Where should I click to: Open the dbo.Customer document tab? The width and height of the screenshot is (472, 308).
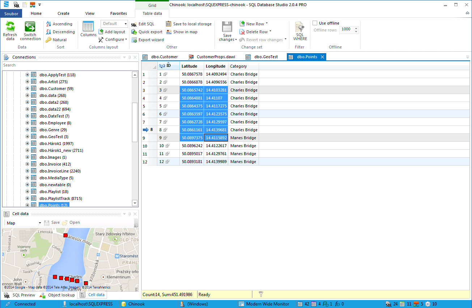click(x=160, y=57)
